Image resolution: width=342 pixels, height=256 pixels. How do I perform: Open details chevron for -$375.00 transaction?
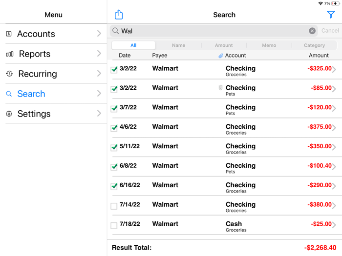pyautogui.click(x=334, y=128)
